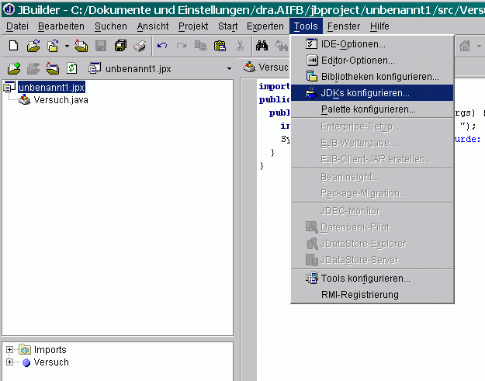Choose JDKs konfigurieren from Tools menu
The width and height of the screenshot is (485, 381).
coord(365,93)
